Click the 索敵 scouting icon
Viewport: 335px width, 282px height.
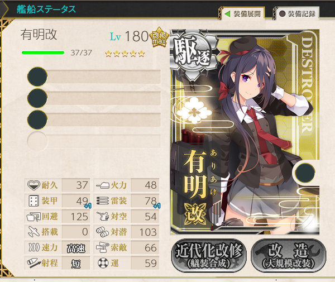coord(103,247)
